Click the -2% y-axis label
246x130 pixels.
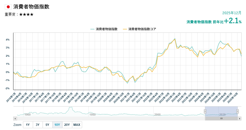[x=7, y=88]
